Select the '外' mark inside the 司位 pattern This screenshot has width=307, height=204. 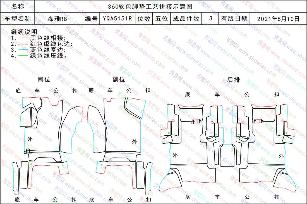coord(30,139)
